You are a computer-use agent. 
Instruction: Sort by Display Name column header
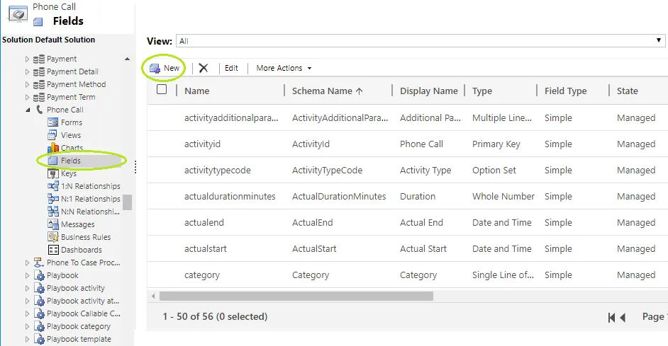click(x=428, y=91)
